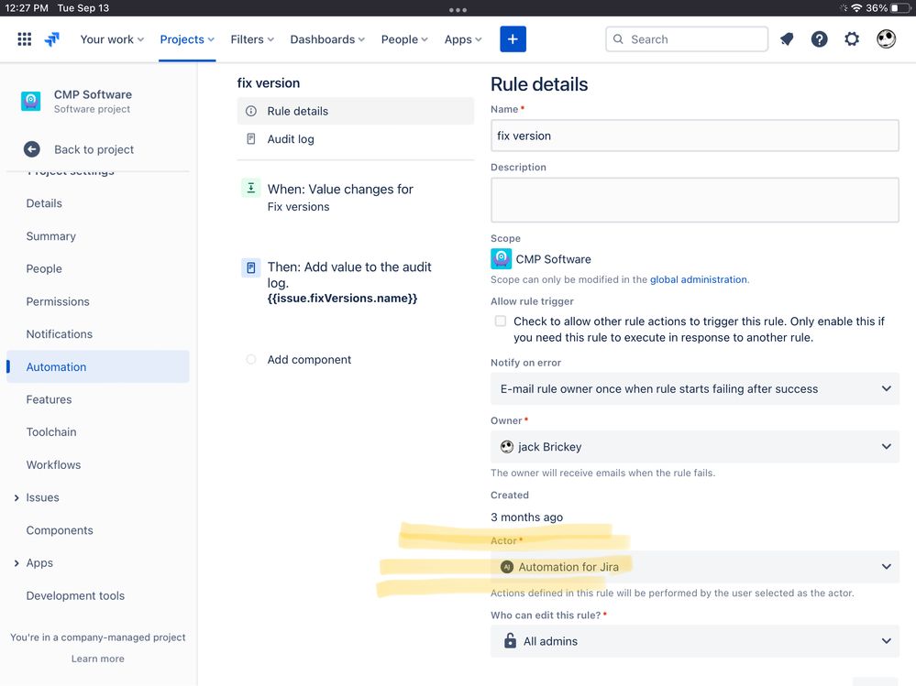Open Notifications settings

click(60, 334)
